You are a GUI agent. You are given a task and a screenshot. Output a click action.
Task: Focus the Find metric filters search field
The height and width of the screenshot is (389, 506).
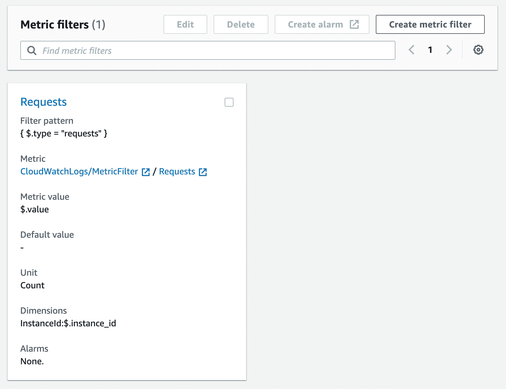(208, 50)
